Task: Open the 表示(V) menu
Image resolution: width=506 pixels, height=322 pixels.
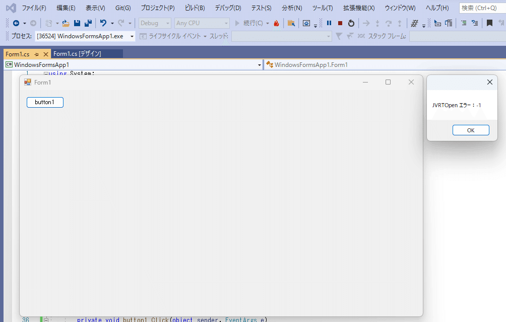Action: [95, 8]
